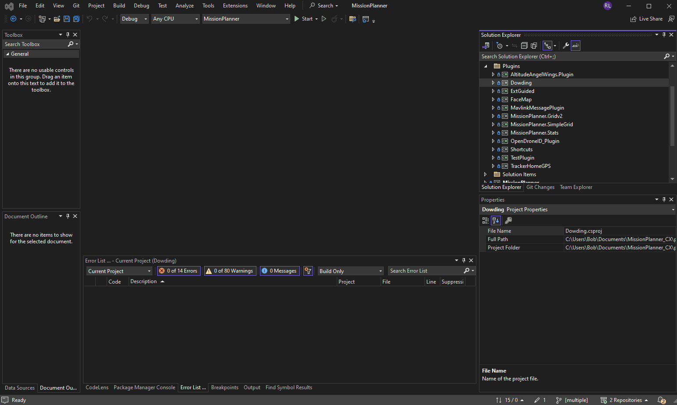The image size is (677, 405).
Task: Click the browser window toolbar icon
Action: (366, 19)
